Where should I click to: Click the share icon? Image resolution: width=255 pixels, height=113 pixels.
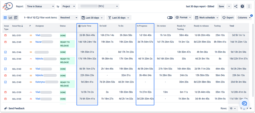(236, 6)
